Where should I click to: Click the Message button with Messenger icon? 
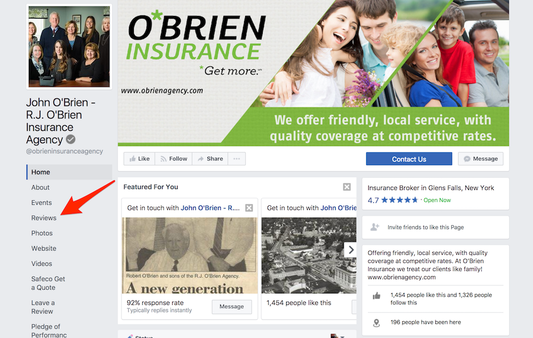(x=481, y=159)
